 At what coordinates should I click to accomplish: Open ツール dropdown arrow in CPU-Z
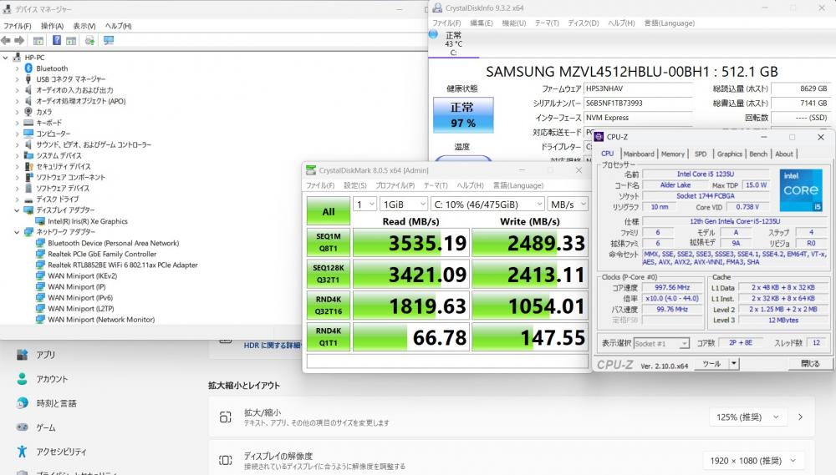tap(734, 364)
